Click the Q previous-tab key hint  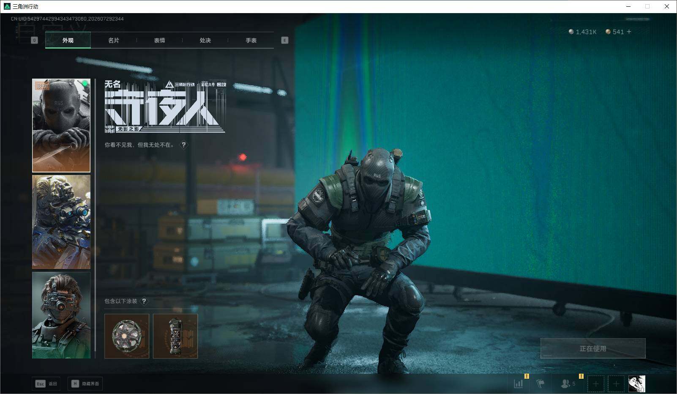pyautogui.click(x=34, y=40)
